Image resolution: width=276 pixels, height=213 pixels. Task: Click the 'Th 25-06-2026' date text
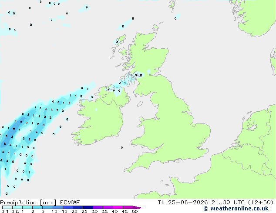point(183,203)
